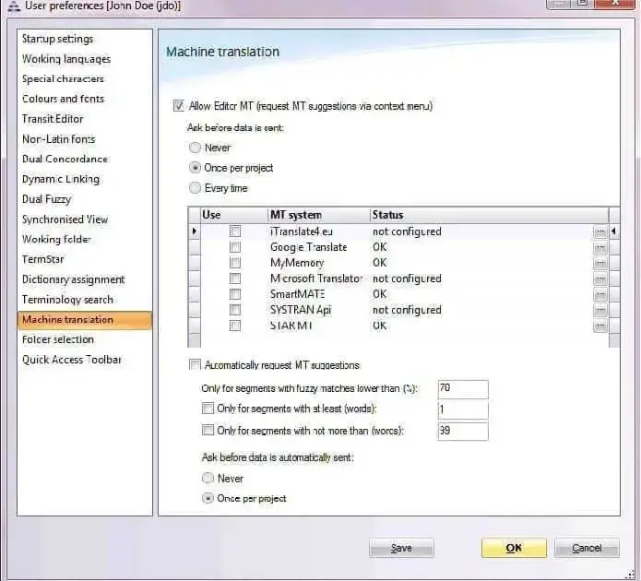Click the Status column header
Screen dimensions: 641x581
[x=490, y=215]
